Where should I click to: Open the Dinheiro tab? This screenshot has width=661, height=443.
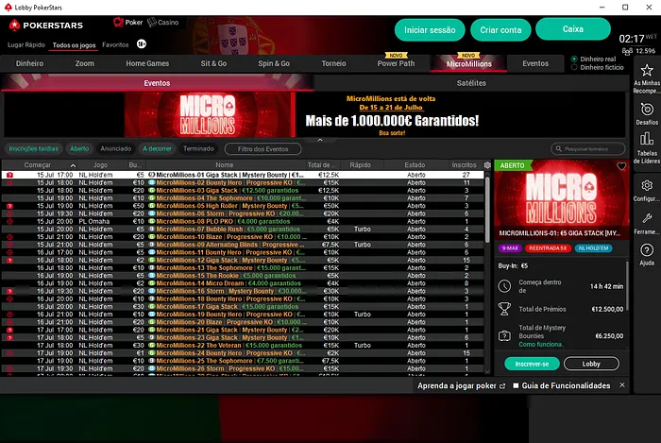coord(29,63)
